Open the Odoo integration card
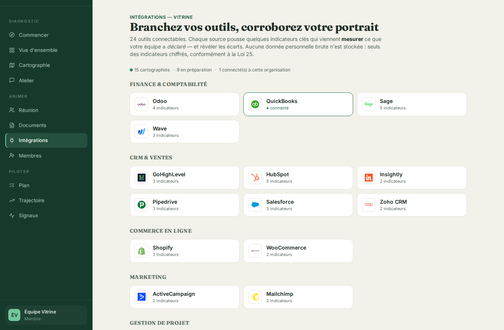Viewport: 504px width, 330px height. pos(185,104)
